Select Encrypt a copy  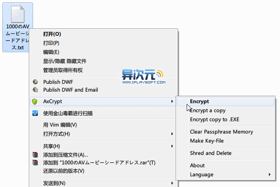[x=208, y=111]
